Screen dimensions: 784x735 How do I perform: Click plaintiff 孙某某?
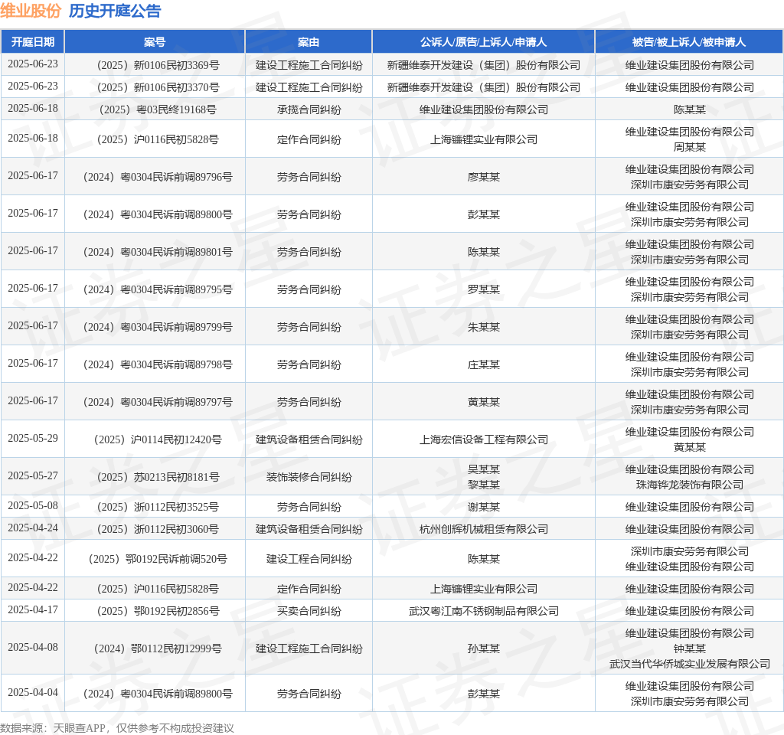(x=484, y=648)
